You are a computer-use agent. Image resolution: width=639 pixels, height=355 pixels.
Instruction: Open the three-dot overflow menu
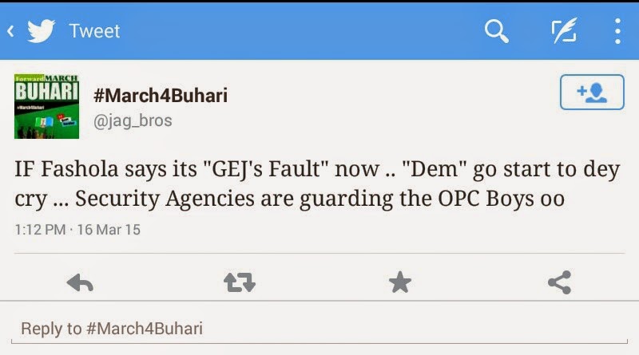point(618,32)
